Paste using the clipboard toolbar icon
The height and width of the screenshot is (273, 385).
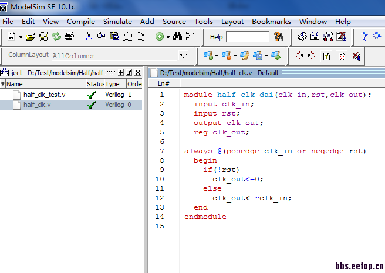pyautogui.click(x=114, y=36)
